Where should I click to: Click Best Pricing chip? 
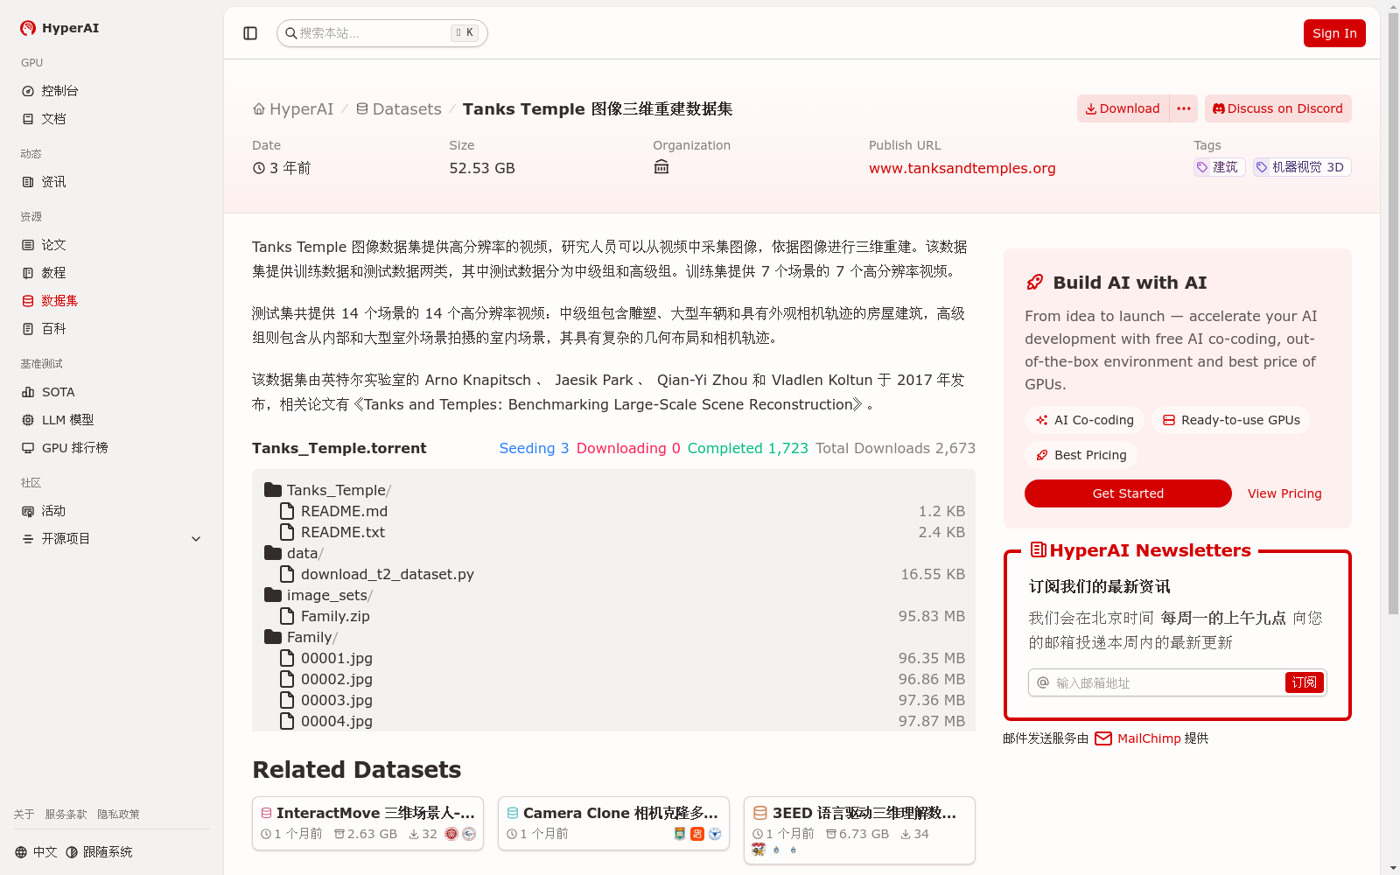1081,455
